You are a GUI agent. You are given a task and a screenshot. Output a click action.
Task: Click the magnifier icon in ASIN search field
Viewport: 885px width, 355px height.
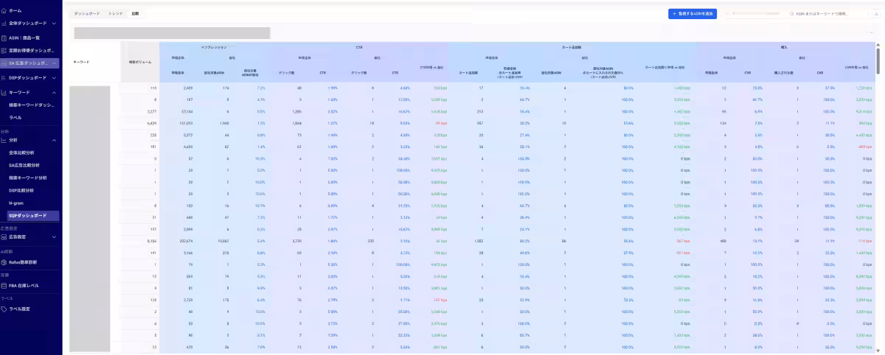pos(793,13)
